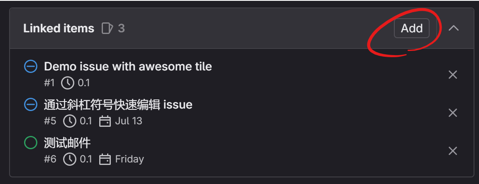Click the 'Jul 13' due date
The width and height of the screenshot is (479, 184).
(x=129, y=121)
